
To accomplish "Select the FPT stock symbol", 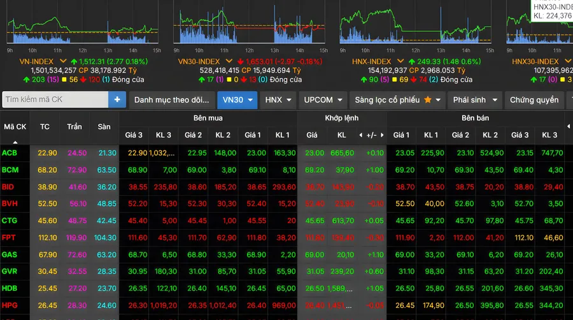I will (x=8, y=237).
